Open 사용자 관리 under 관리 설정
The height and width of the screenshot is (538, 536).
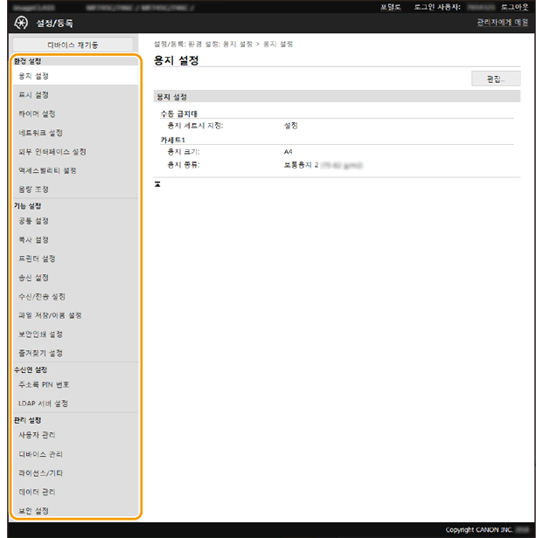(x=37, y=435)
